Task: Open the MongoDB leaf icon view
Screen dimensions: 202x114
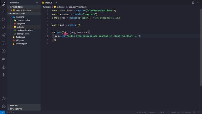Action: [x=3, y=75]
